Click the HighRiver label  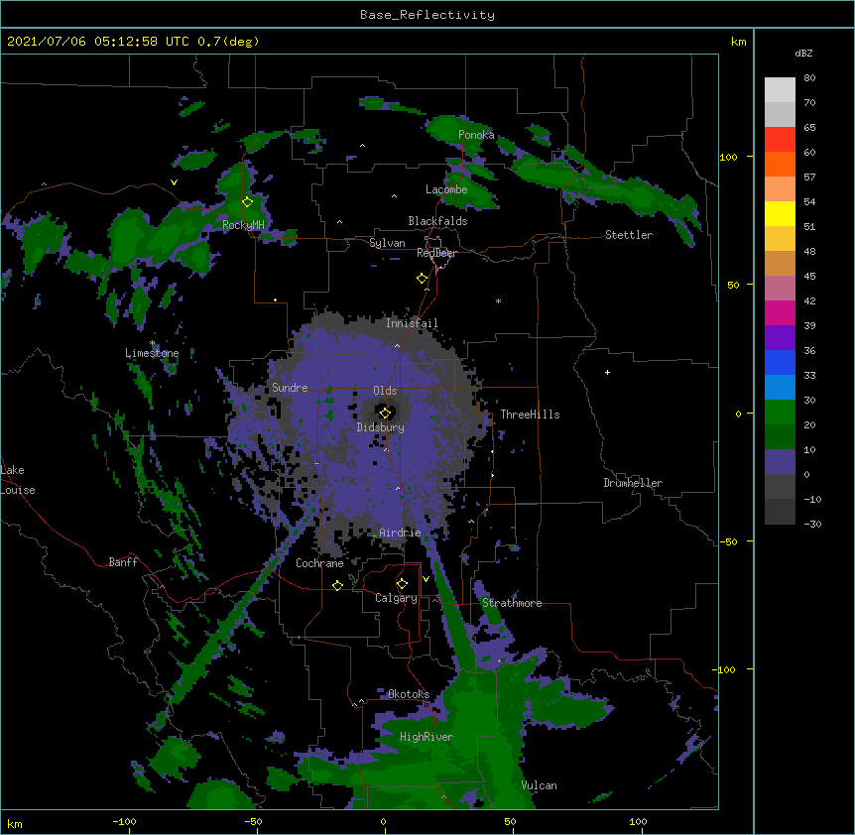[427, 737]
